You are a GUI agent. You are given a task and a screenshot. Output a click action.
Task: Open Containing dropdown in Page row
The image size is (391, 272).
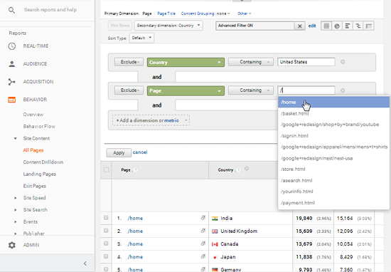tap(251, 90)
